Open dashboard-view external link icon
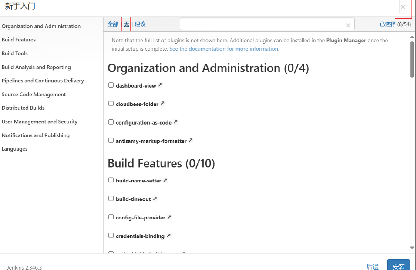The width and height of the screenshot is (416, 270). pos(160,85)
